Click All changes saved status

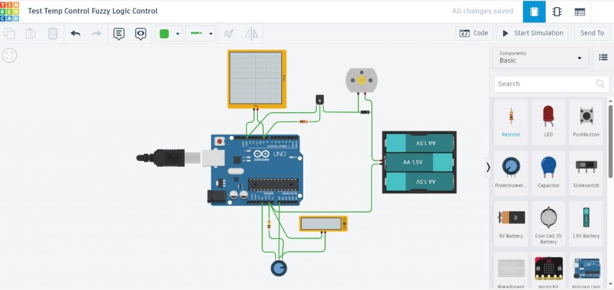(483, 11)
